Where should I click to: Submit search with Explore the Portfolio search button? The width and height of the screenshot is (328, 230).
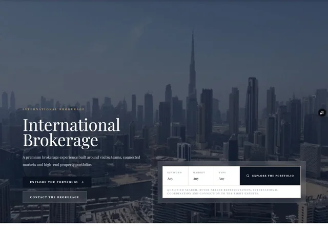click(x=270, y=176)
